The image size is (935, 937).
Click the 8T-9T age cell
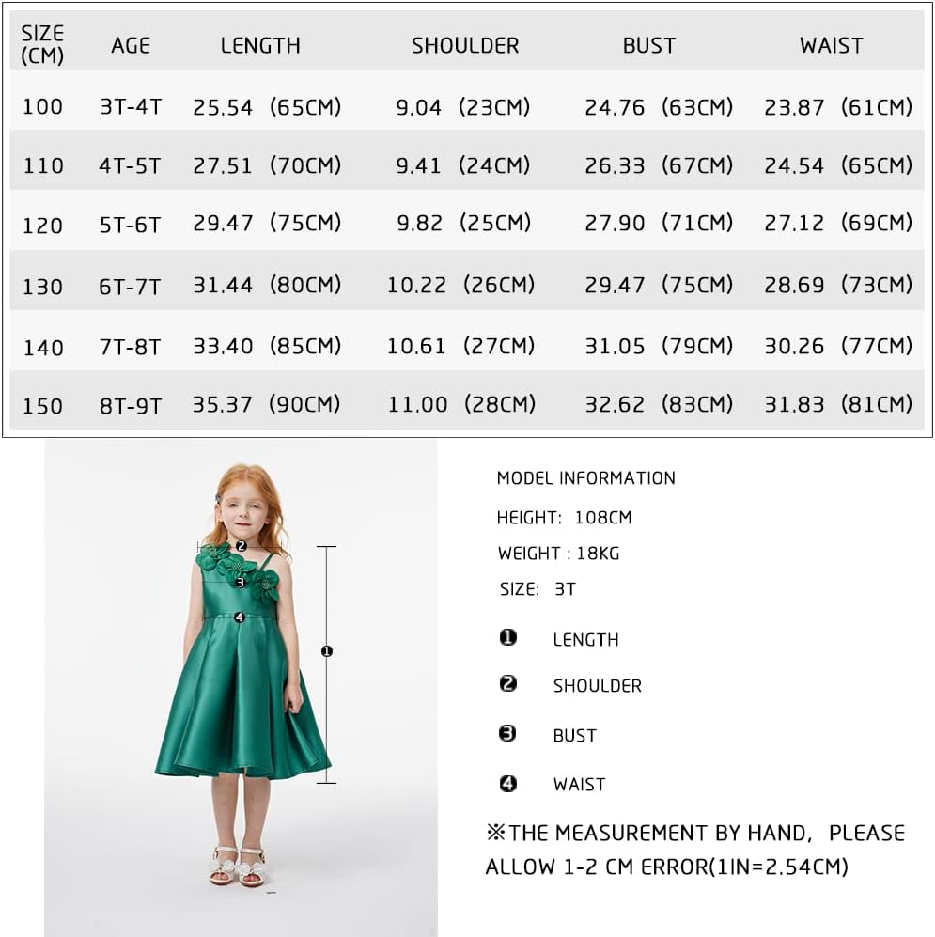131,406
